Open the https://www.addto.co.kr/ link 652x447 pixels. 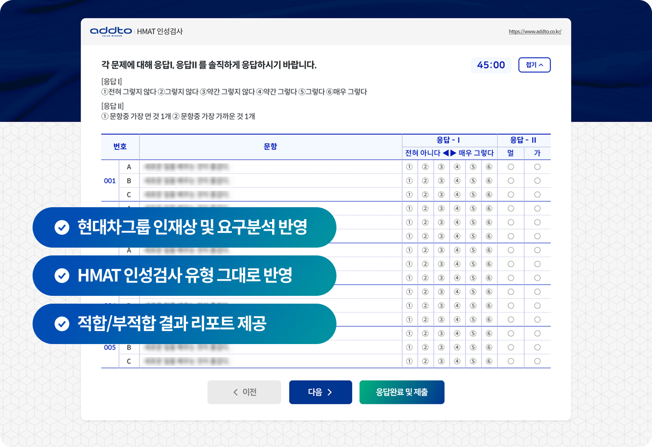coord(535,32)
